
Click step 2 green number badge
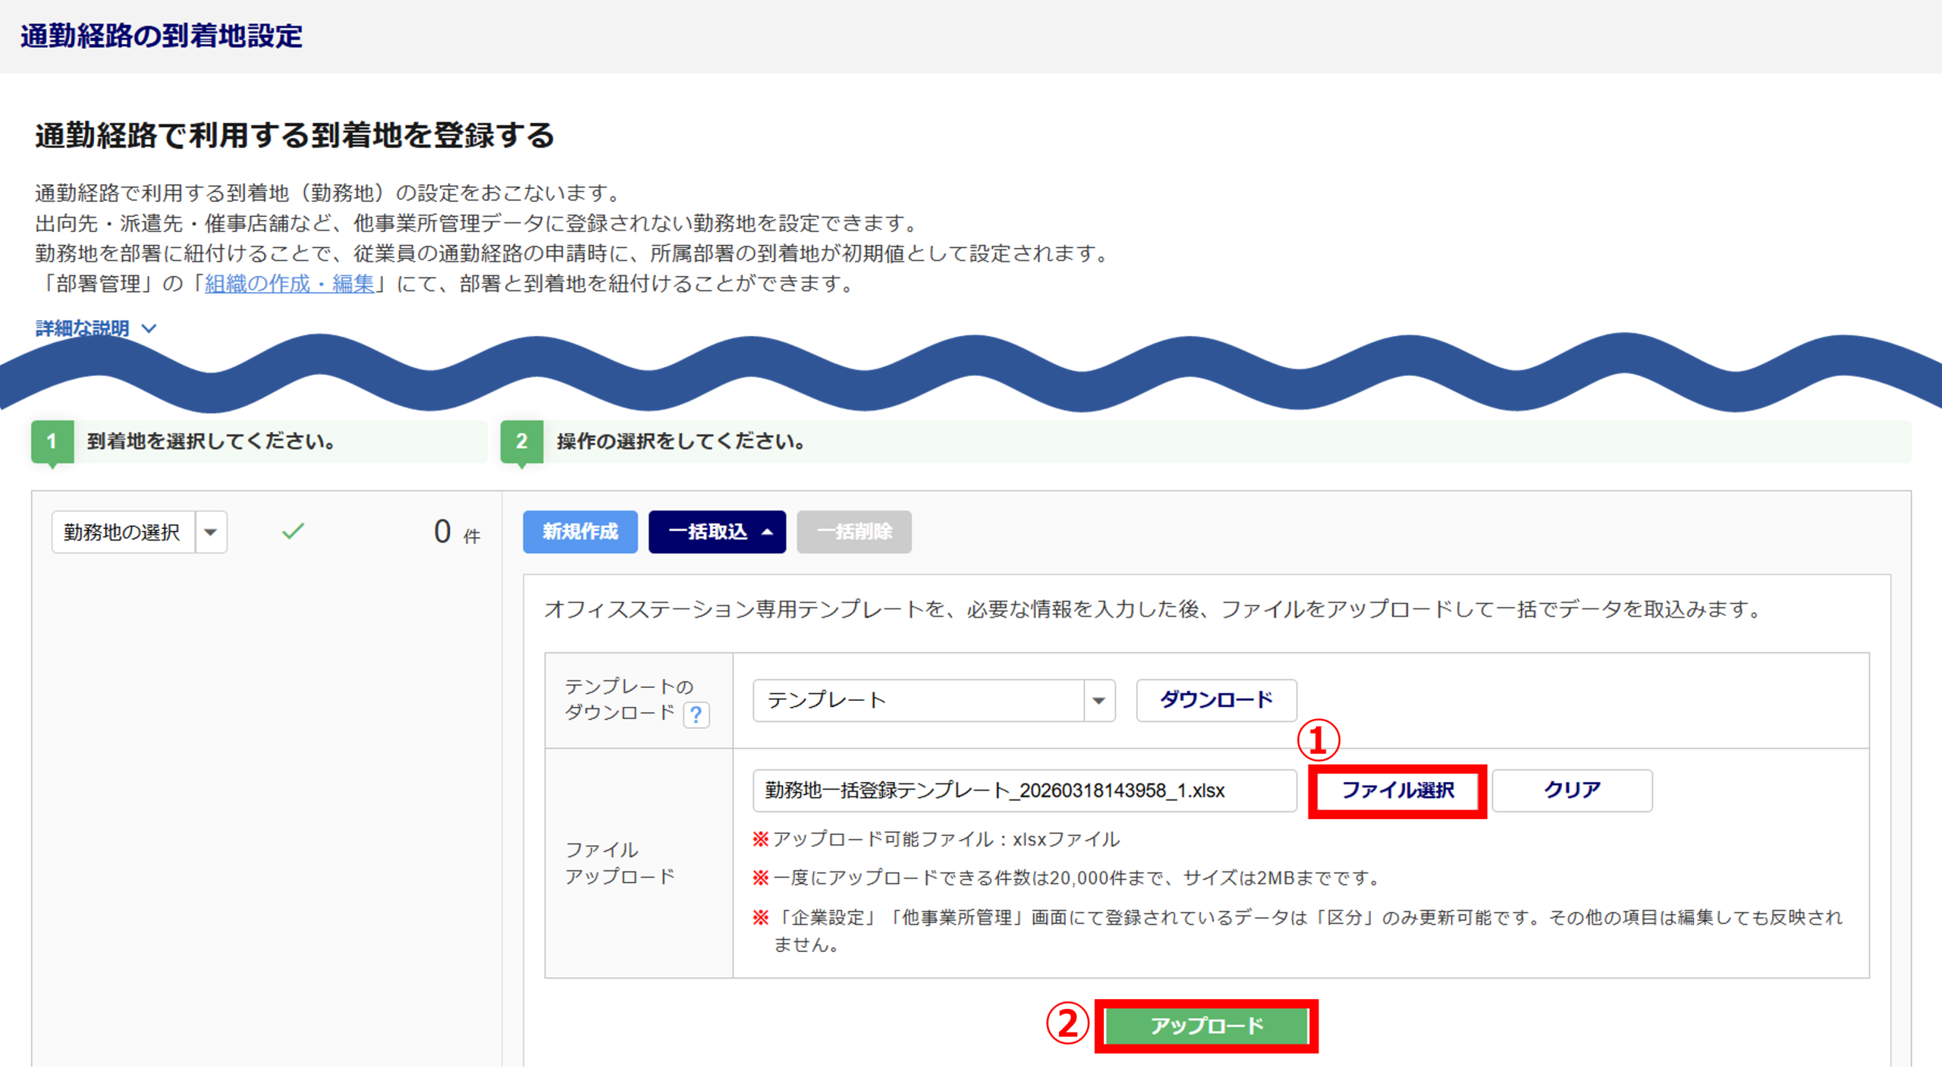(521, 441)
